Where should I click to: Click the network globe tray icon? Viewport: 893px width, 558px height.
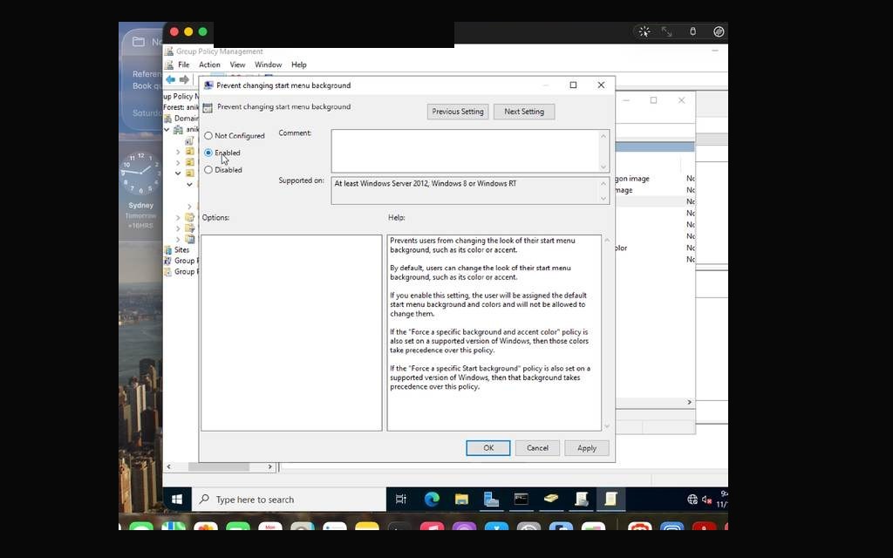[x=692, y=500]
